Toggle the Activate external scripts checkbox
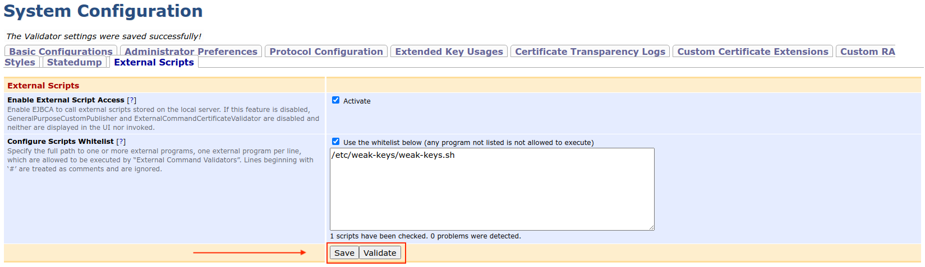The height and width of the screenshot is (267, 925). (x=335, y=100)
